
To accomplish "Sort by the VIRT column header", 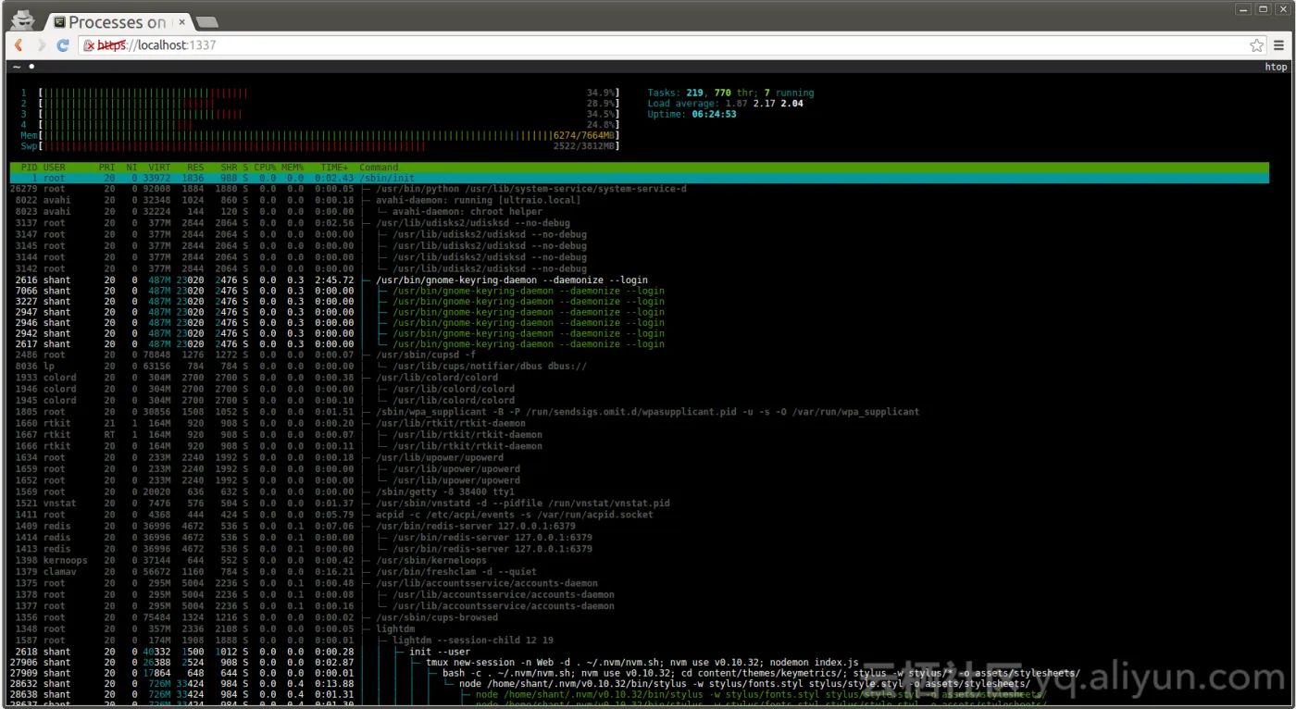I will click(160, 168).
